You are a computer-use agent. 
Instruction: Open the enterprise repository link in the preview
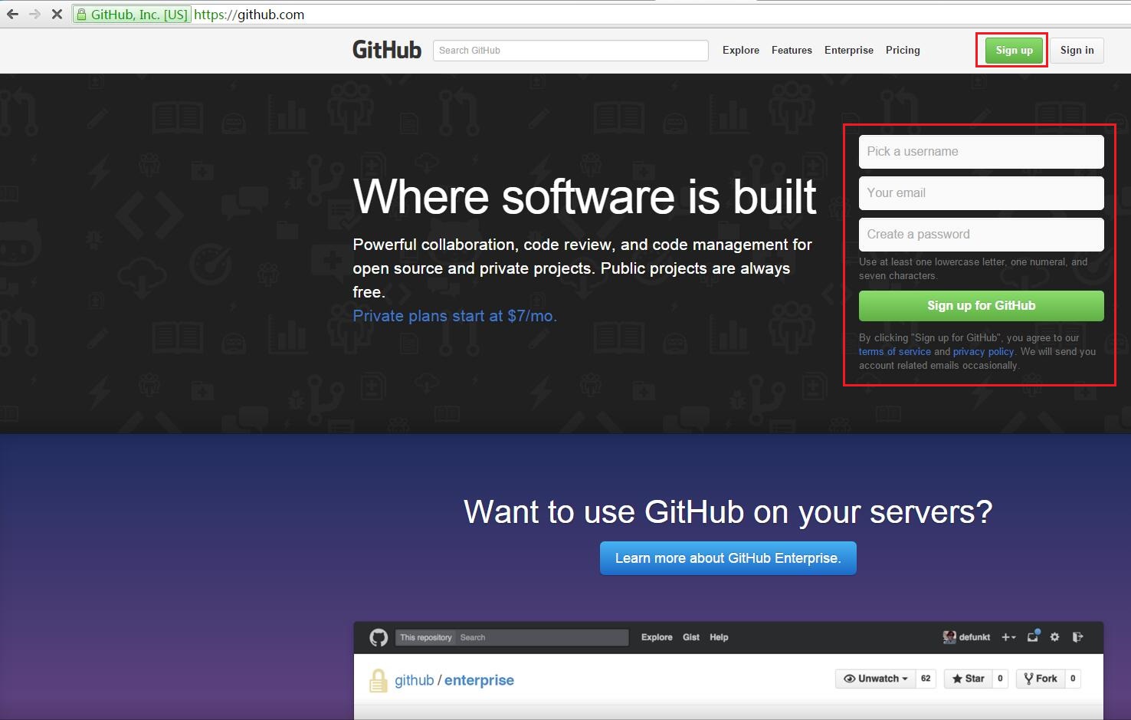point(479,680)
